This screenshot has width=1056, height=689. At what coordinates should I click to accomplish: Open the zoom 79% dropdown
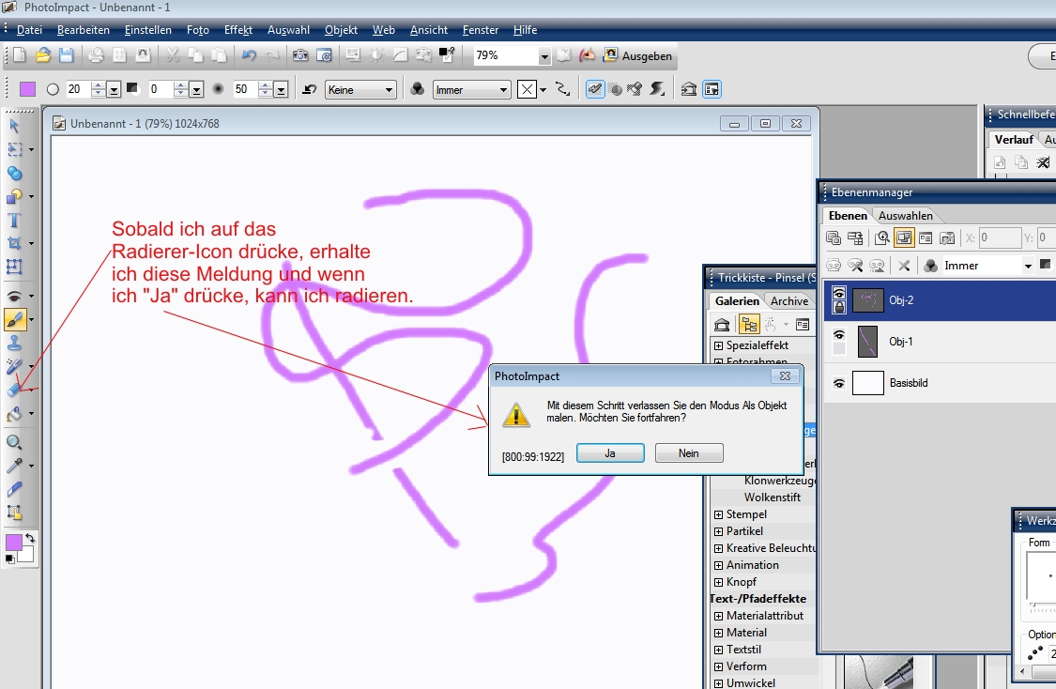[x=544, y=56]
